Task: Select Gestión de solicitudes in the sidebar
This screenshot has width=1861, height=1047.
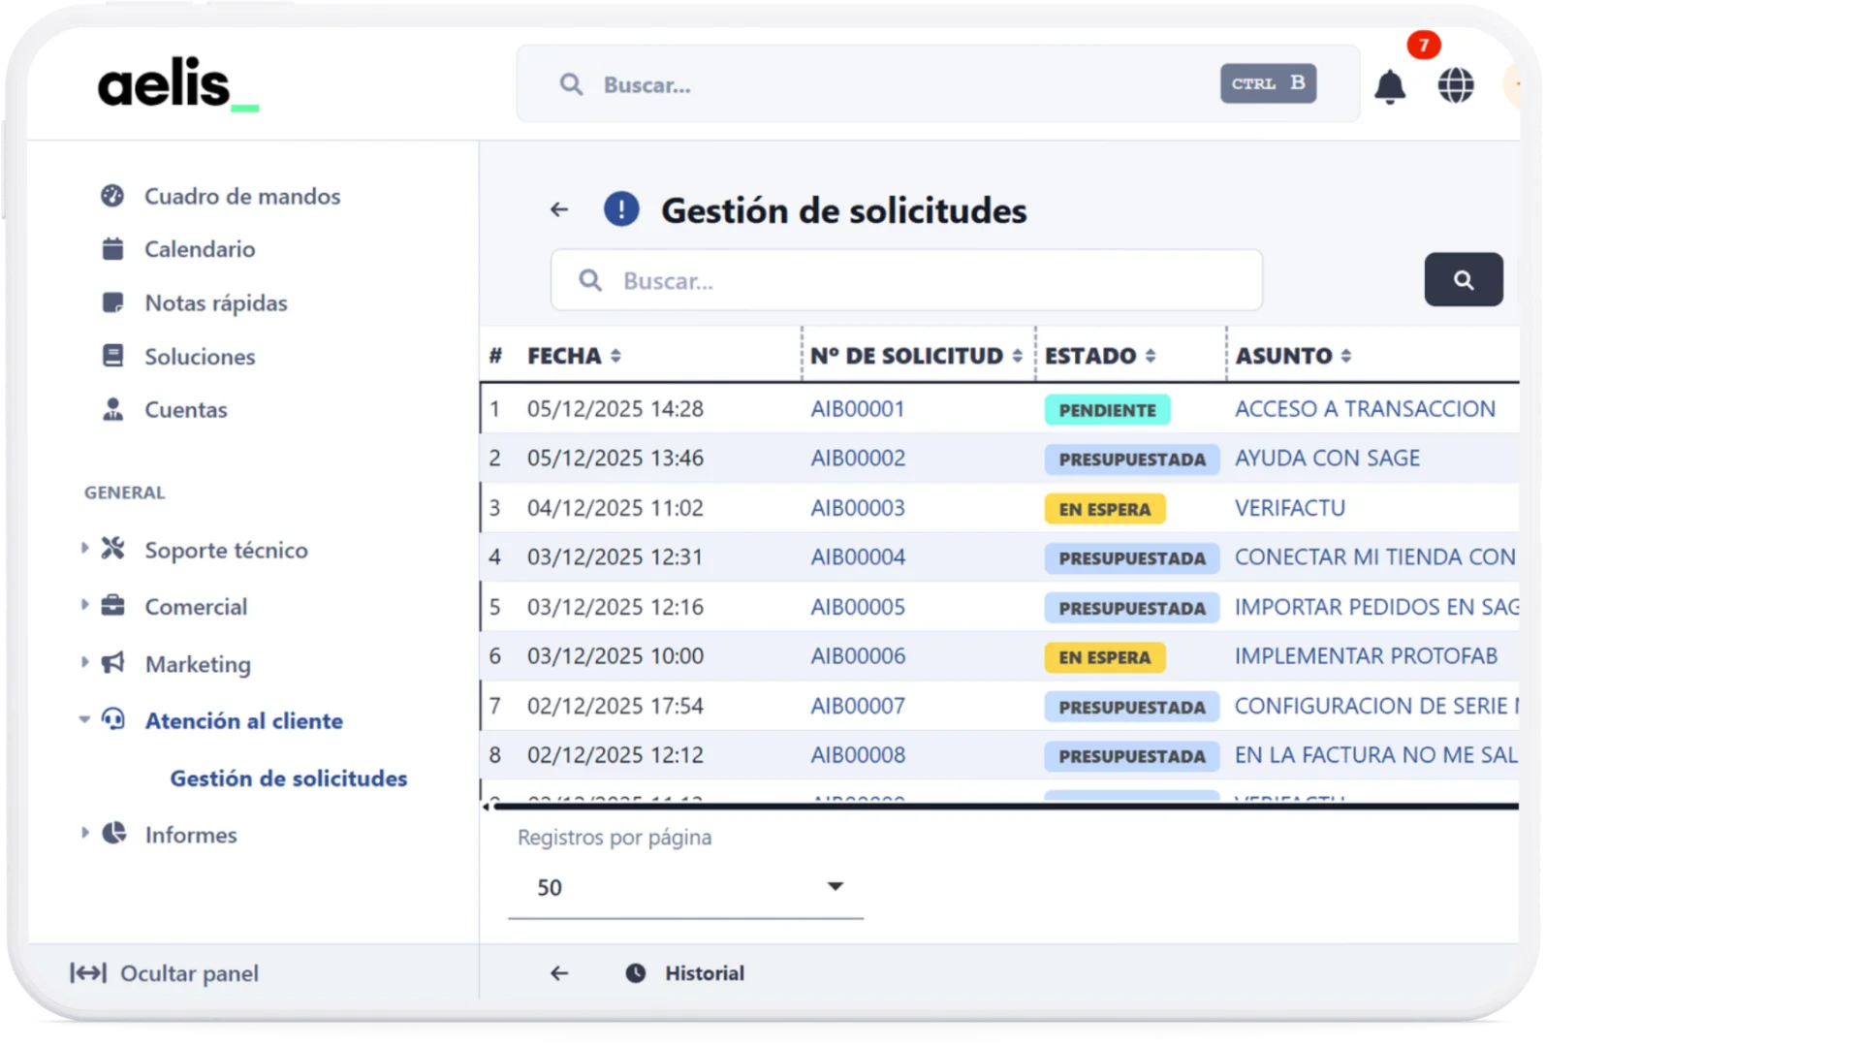Action: (x=288, y=777)
